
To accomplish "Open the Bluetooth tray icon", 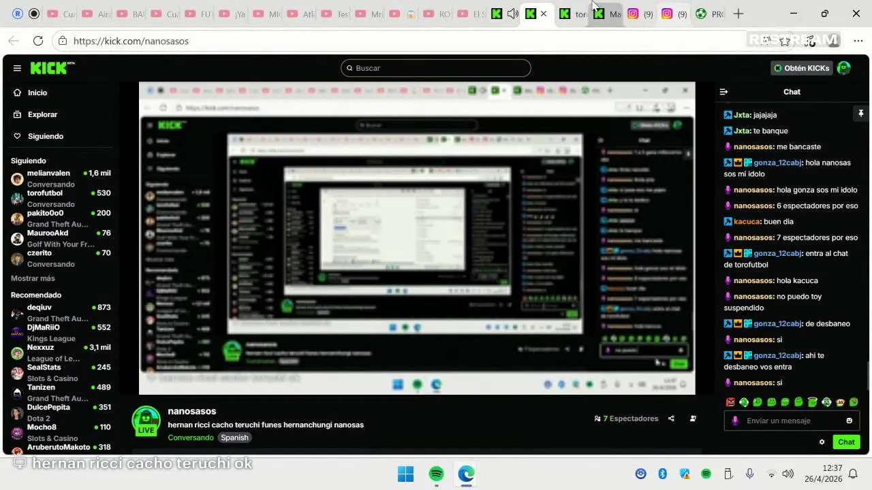I will pos(662,474).
